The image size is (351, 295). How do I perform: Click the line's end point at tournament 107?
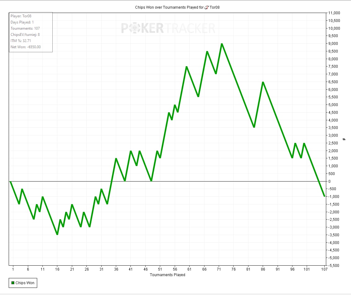click(x=324, y=196)
